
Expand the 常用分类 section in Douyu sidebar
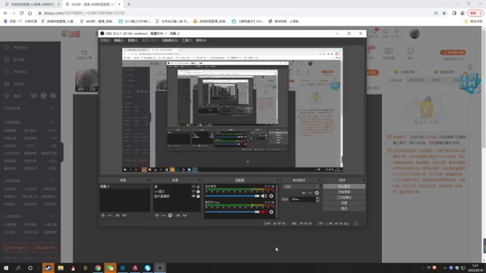coord(53,109)
